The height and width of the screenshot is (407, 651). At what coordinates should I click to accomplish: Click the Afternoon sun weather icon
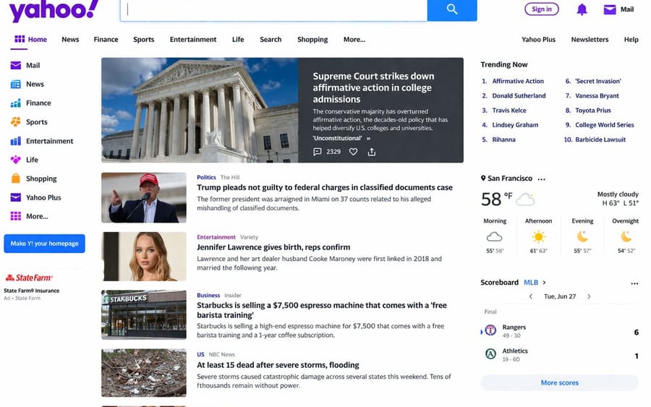pos(538,237)
